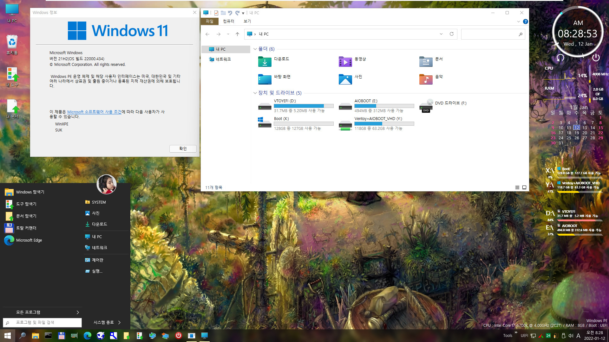Open the 내 도구 desktop icon

(x=12, y=77)
